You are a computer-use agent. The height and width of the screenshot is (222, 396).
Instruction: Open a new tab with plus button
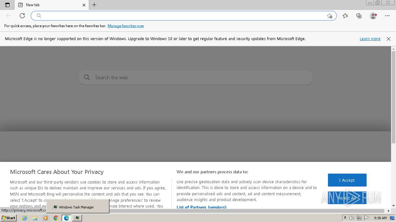[x=94, y=5]
